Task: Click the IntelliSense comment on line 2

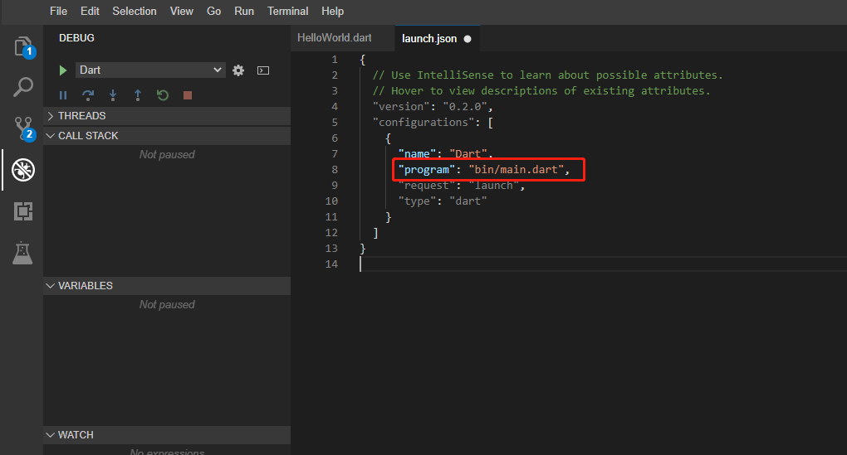Action: [548, 75]
